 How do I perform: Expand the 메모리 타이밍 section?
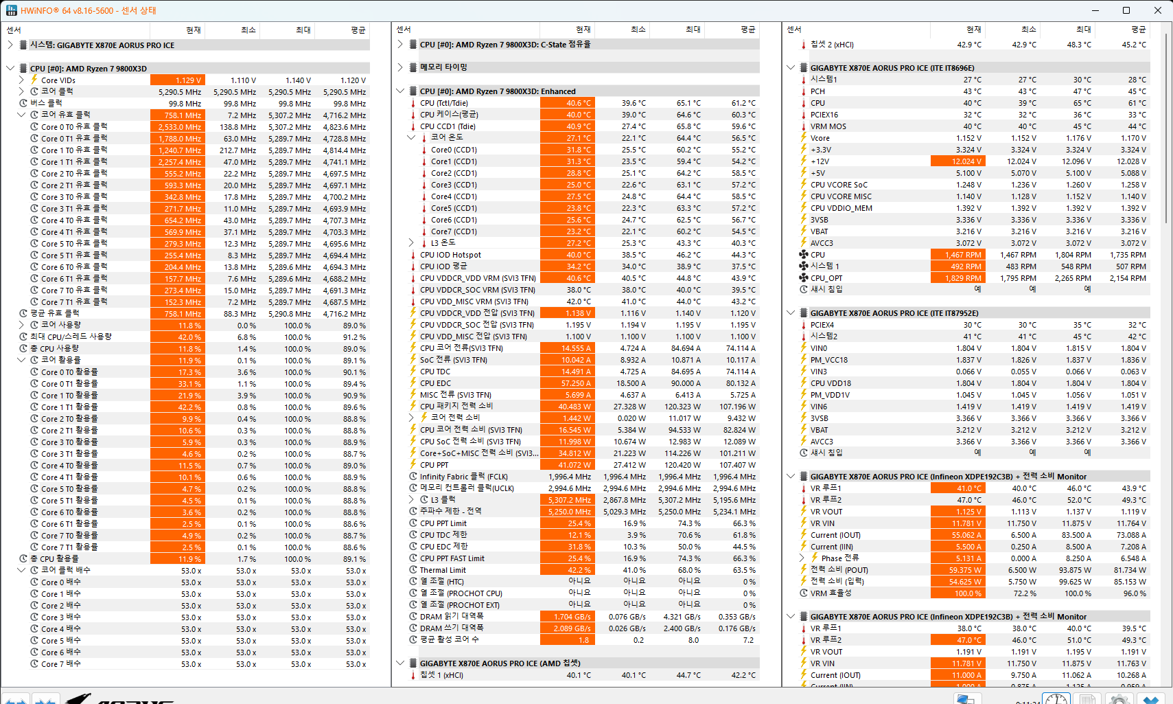click(x=400, y=67)
